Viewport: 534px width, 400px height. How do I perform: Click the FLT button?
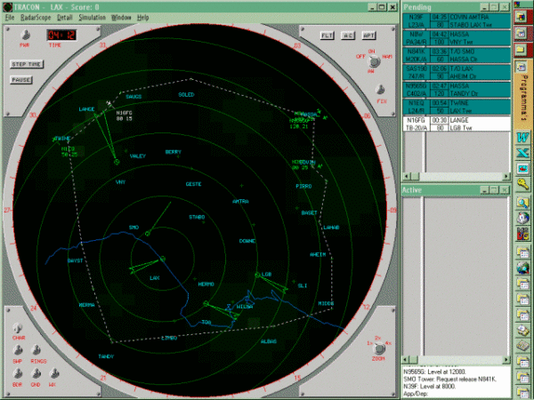click(x=327, y=35)
